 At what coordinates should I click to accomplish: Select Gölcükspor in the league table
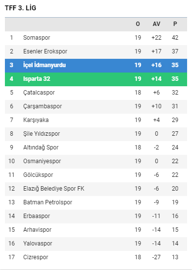pos(38,175)
